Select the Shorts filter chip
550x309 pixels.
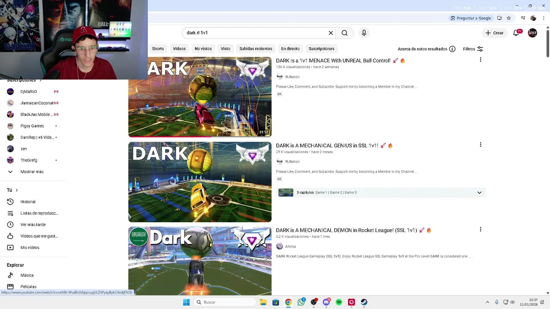158,48
